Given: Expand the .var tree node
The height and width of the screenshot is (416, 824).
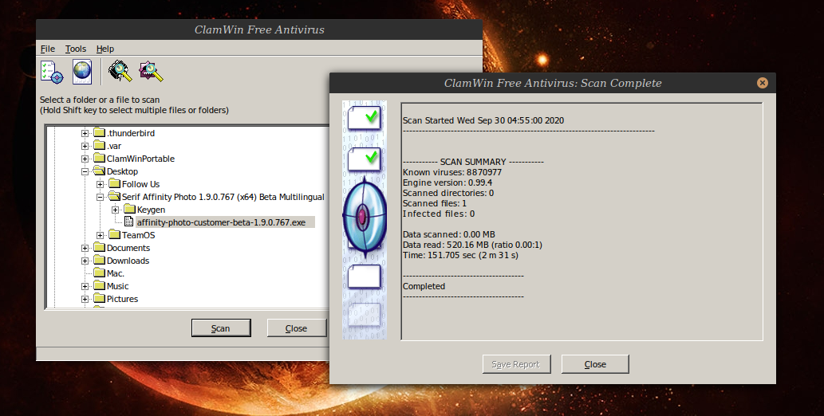Looking at the screenshot, I should click(85, 146).
